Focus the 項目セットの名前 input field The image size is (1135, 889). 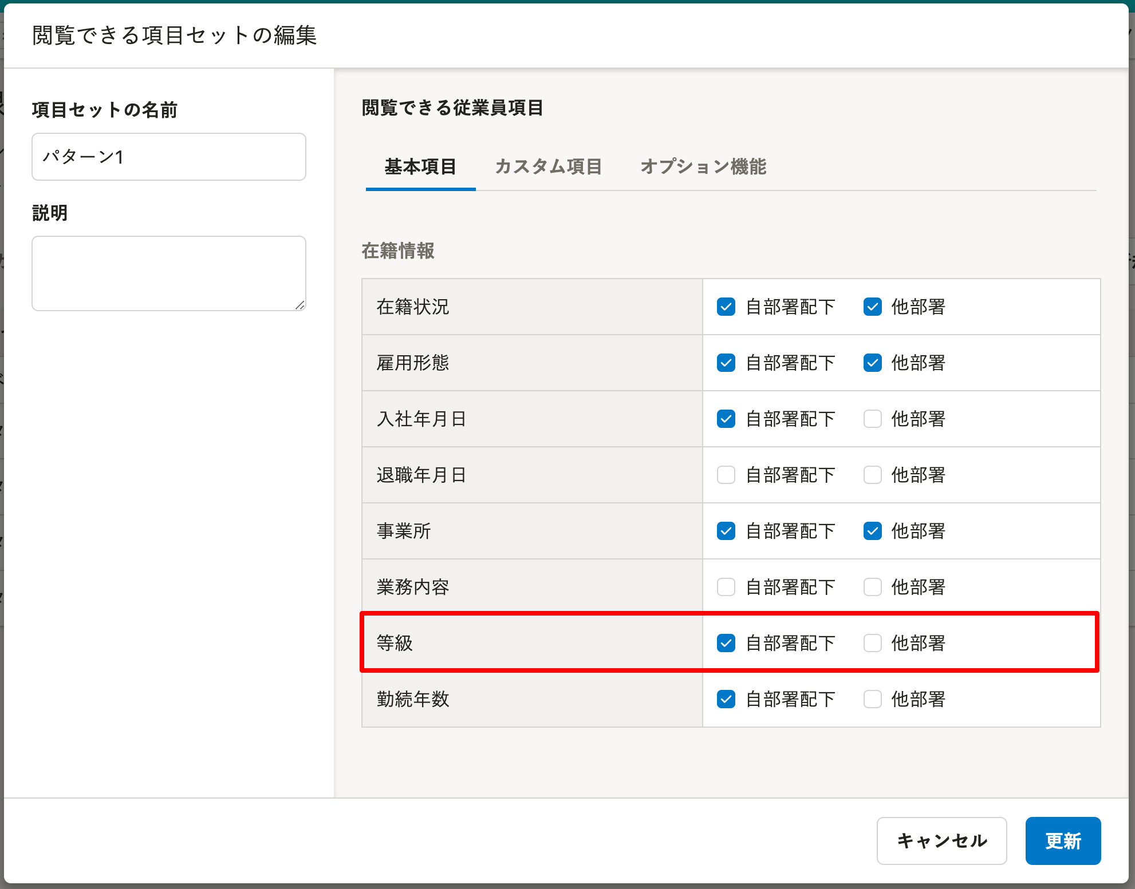[x=169, y=157]
